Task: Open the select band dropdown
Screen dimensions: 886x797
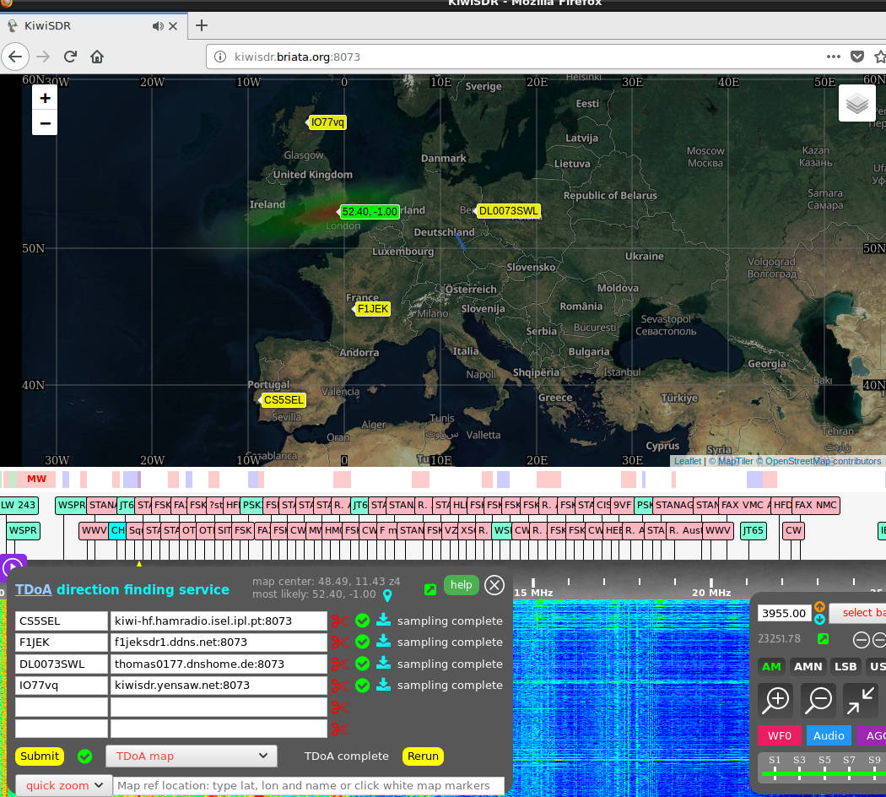Action: point(856,613)
